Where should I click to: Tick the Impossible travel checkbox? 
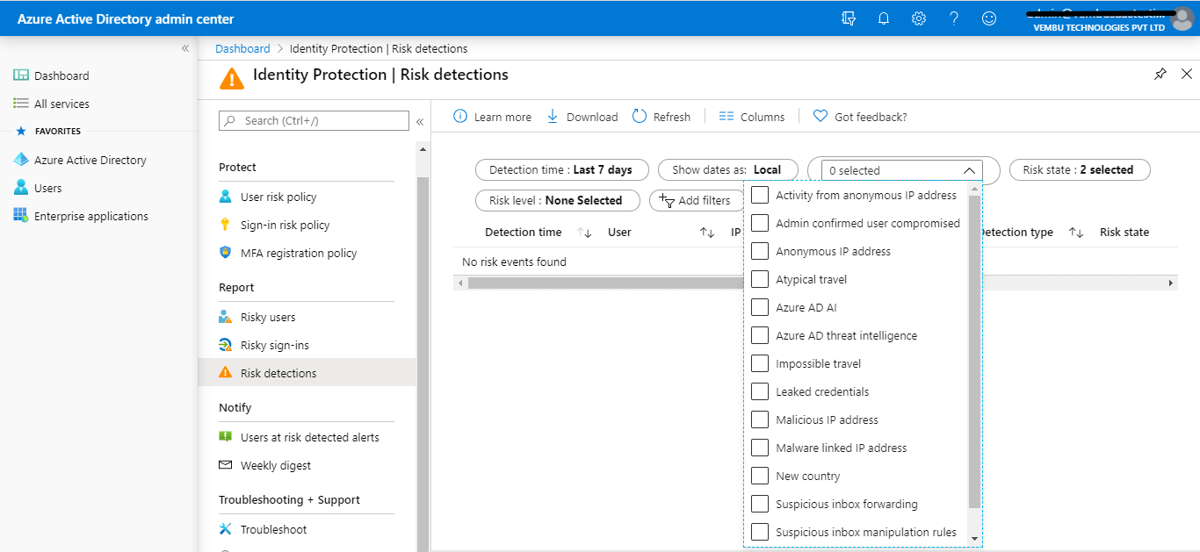pos(760,363)
